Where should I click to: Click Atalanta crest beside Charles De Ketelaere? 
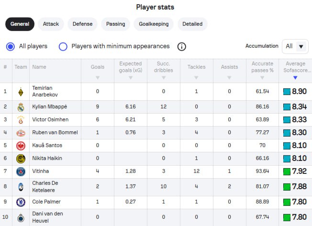[x=21, y=187]
